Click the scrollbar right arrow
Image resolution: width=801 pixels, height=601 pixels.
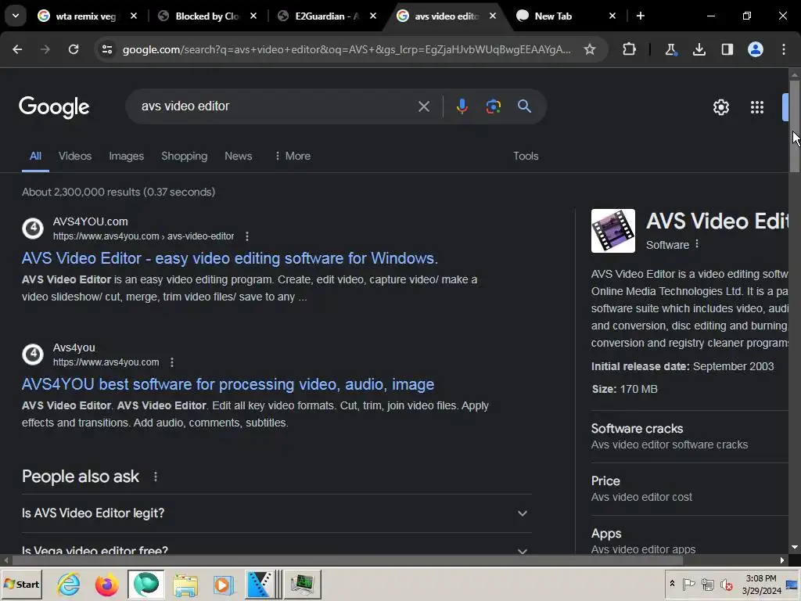(782, 560)
